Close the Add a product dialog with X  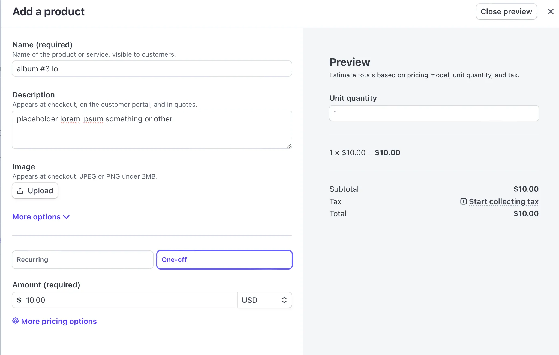point(551,11)
